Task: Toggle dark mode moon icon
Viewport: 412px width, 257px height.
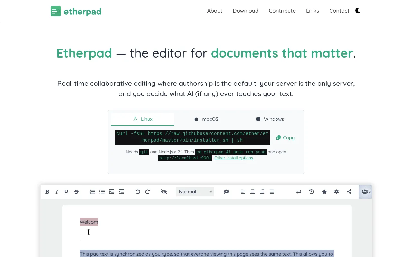Action: point(358,11)
